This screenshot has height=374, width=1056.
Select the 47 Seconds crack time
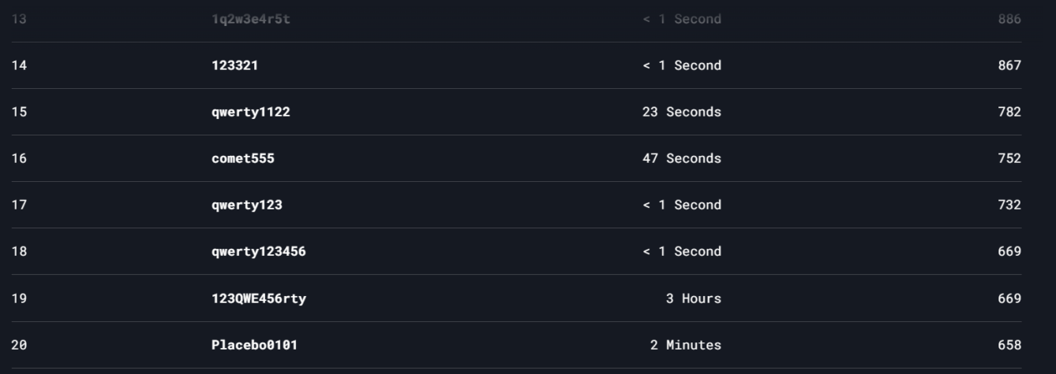point(681,158)
